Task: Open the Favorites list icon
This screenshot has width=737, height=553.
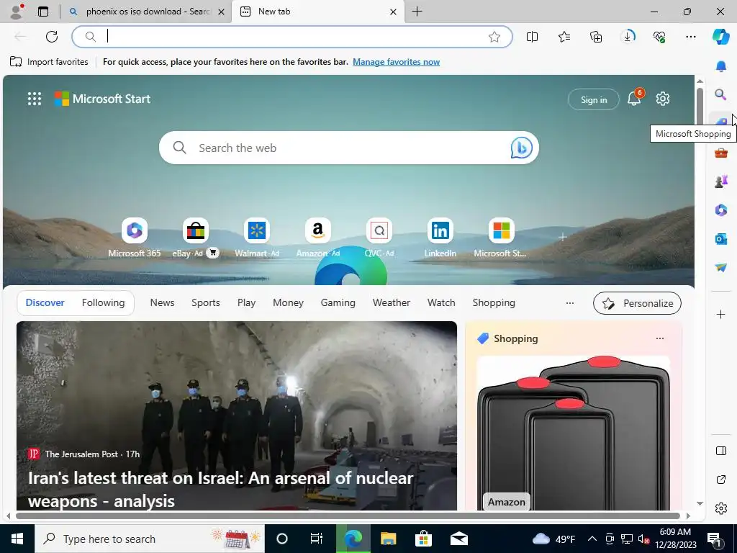Action: pyautogui.click(x=564, y=37)
